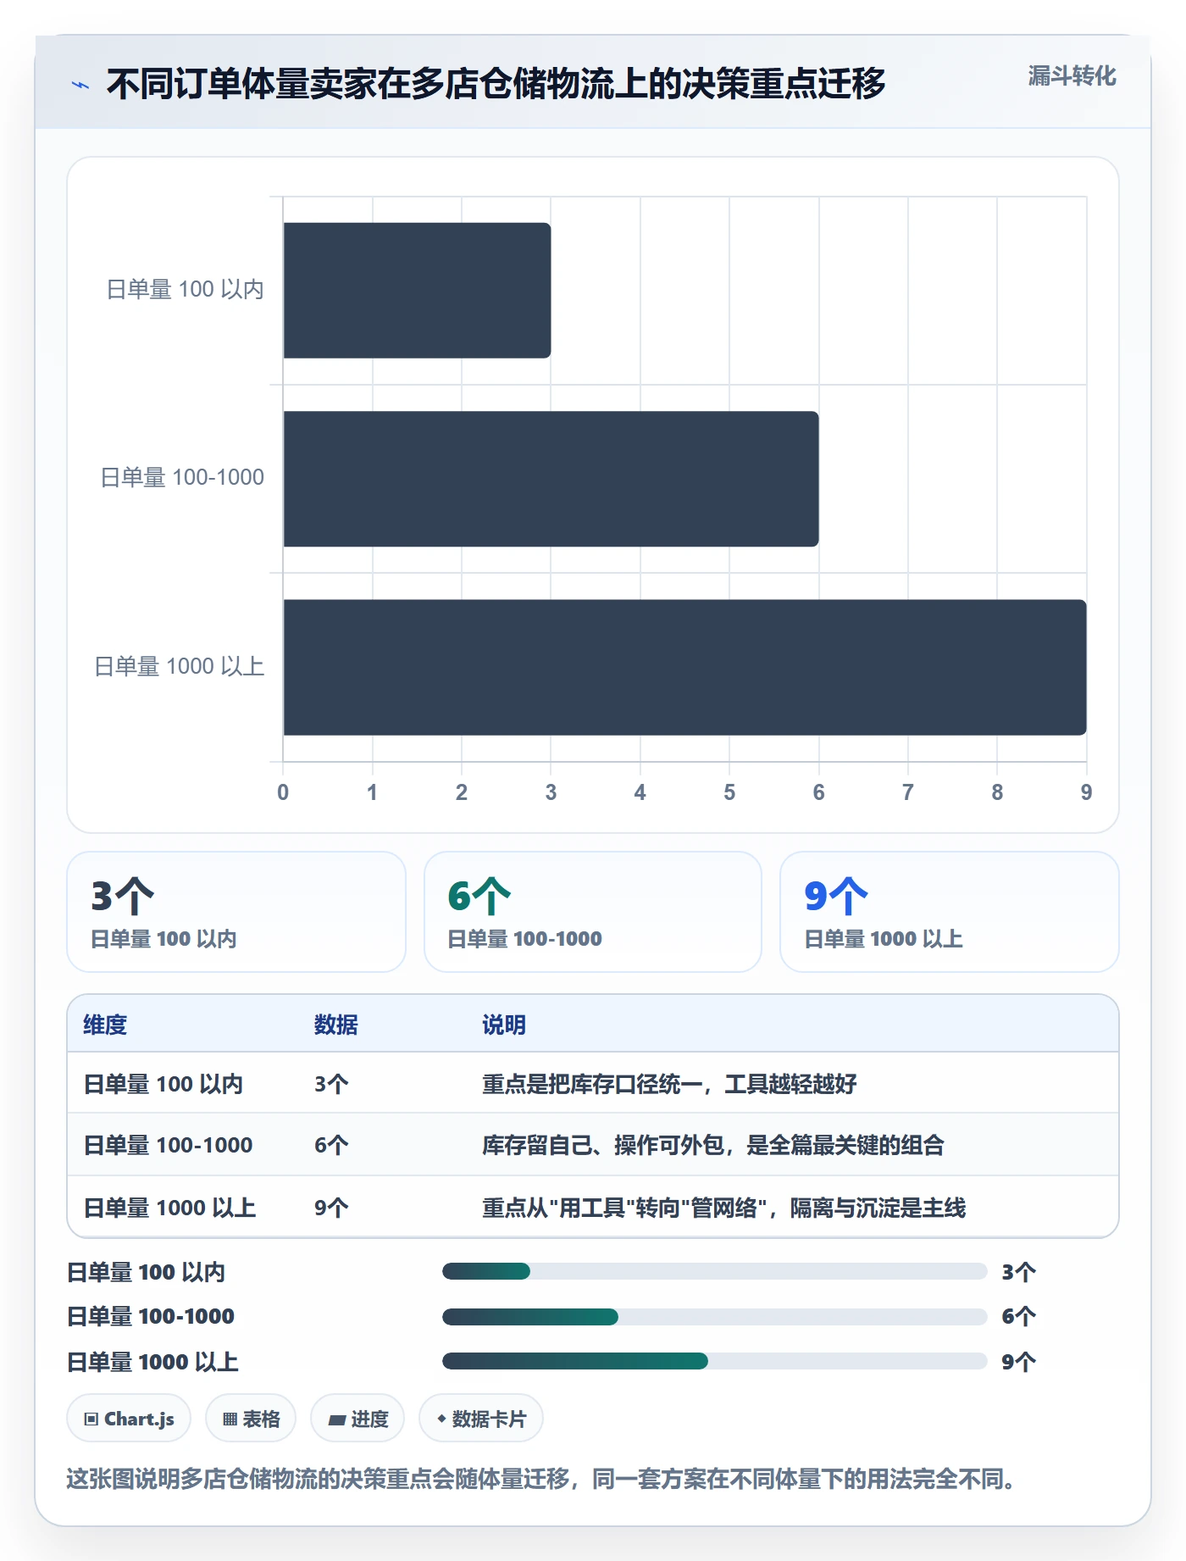Click the progress bar for 日单量 1000 以上
Image resolution: width=1186 pixels, height=1561 pixels.
click(x=714, y=1361)
